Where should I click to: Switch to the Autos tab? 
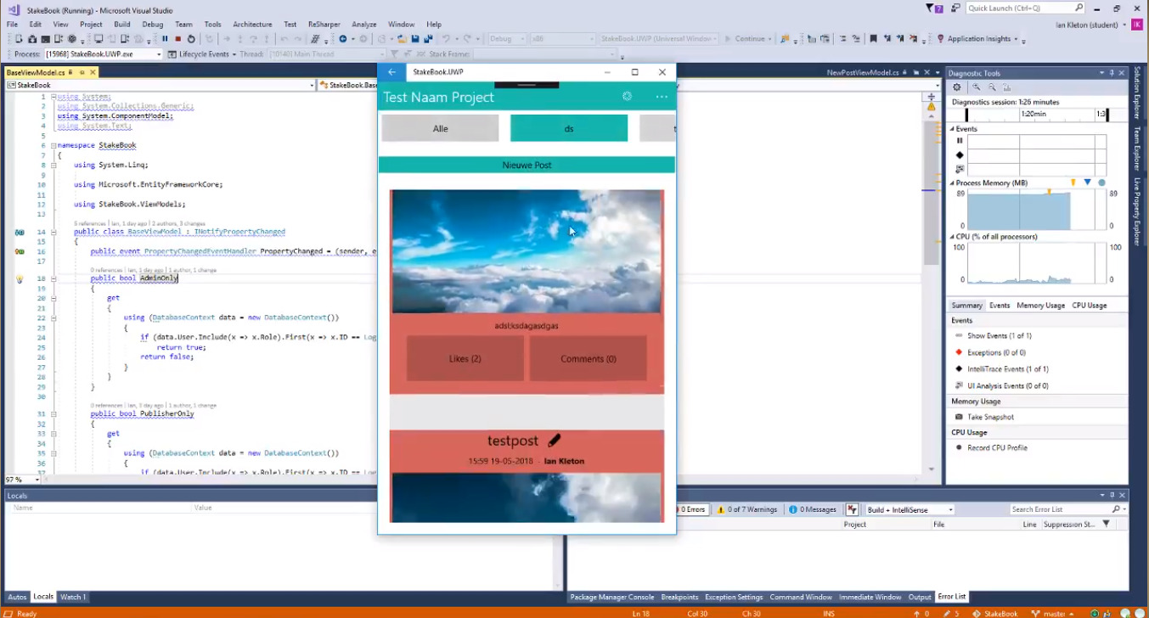click(x=17, y=597)
